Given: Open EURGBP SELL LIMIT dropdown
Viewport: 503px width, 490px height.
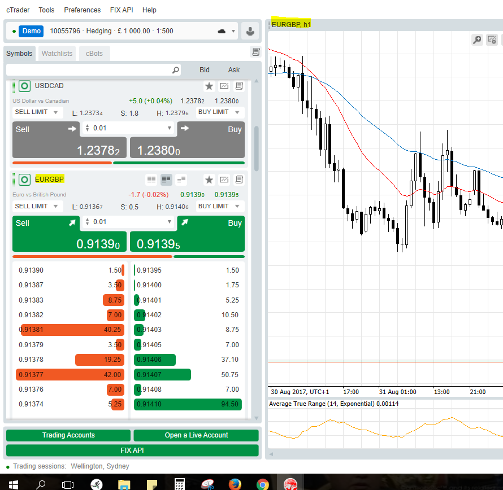Looking at the screenshot, I should pos(37,207).
